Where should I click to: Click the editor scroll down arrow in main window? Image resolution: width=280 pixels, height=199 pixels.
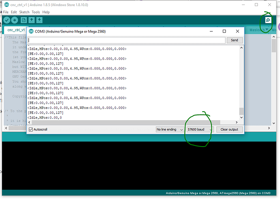274,123
